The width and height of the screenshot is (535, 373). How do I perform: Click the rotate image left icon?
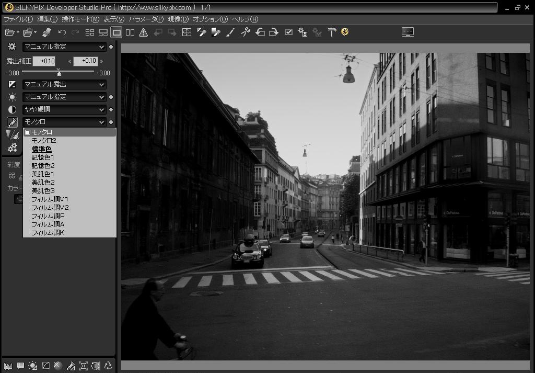point(260,32)
